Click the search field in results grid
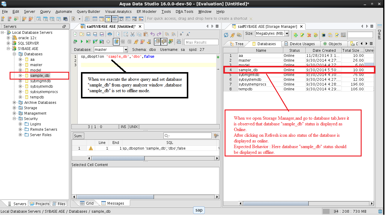385x216 pixels. [x=188, y=136]
